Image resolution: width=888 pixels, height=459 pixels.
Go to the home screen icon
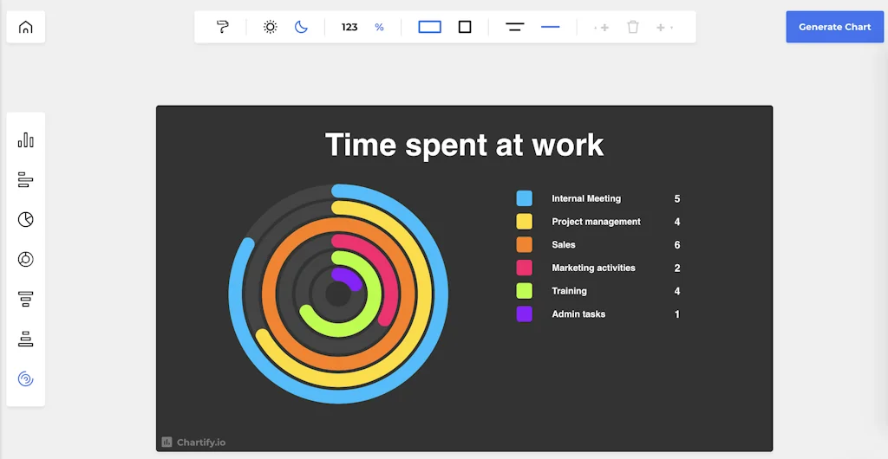pyautogui.click(x=25, y=27)
